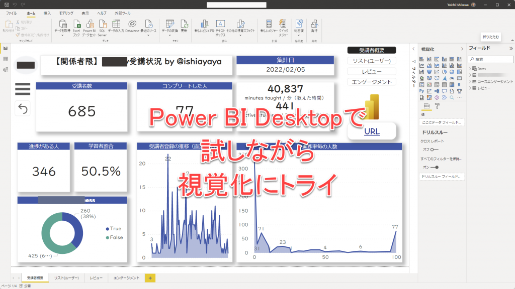Image resolution: width=515 pixels, height=289 pixels.
Task: Open more visuals via the ellipsis icon
Action: pos(459,97)
